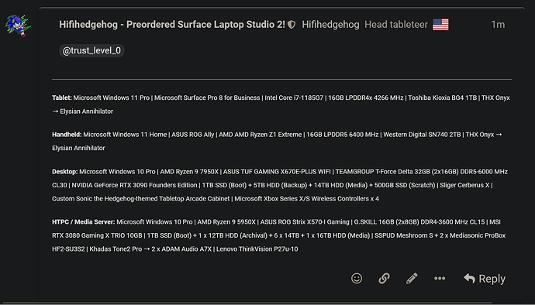
Task: Click the HTPC / Media Server: label
Action: click(83, 222)
